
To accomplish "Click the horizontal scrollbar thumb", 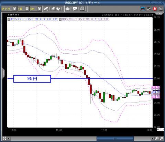I will (x=115, y=139).
